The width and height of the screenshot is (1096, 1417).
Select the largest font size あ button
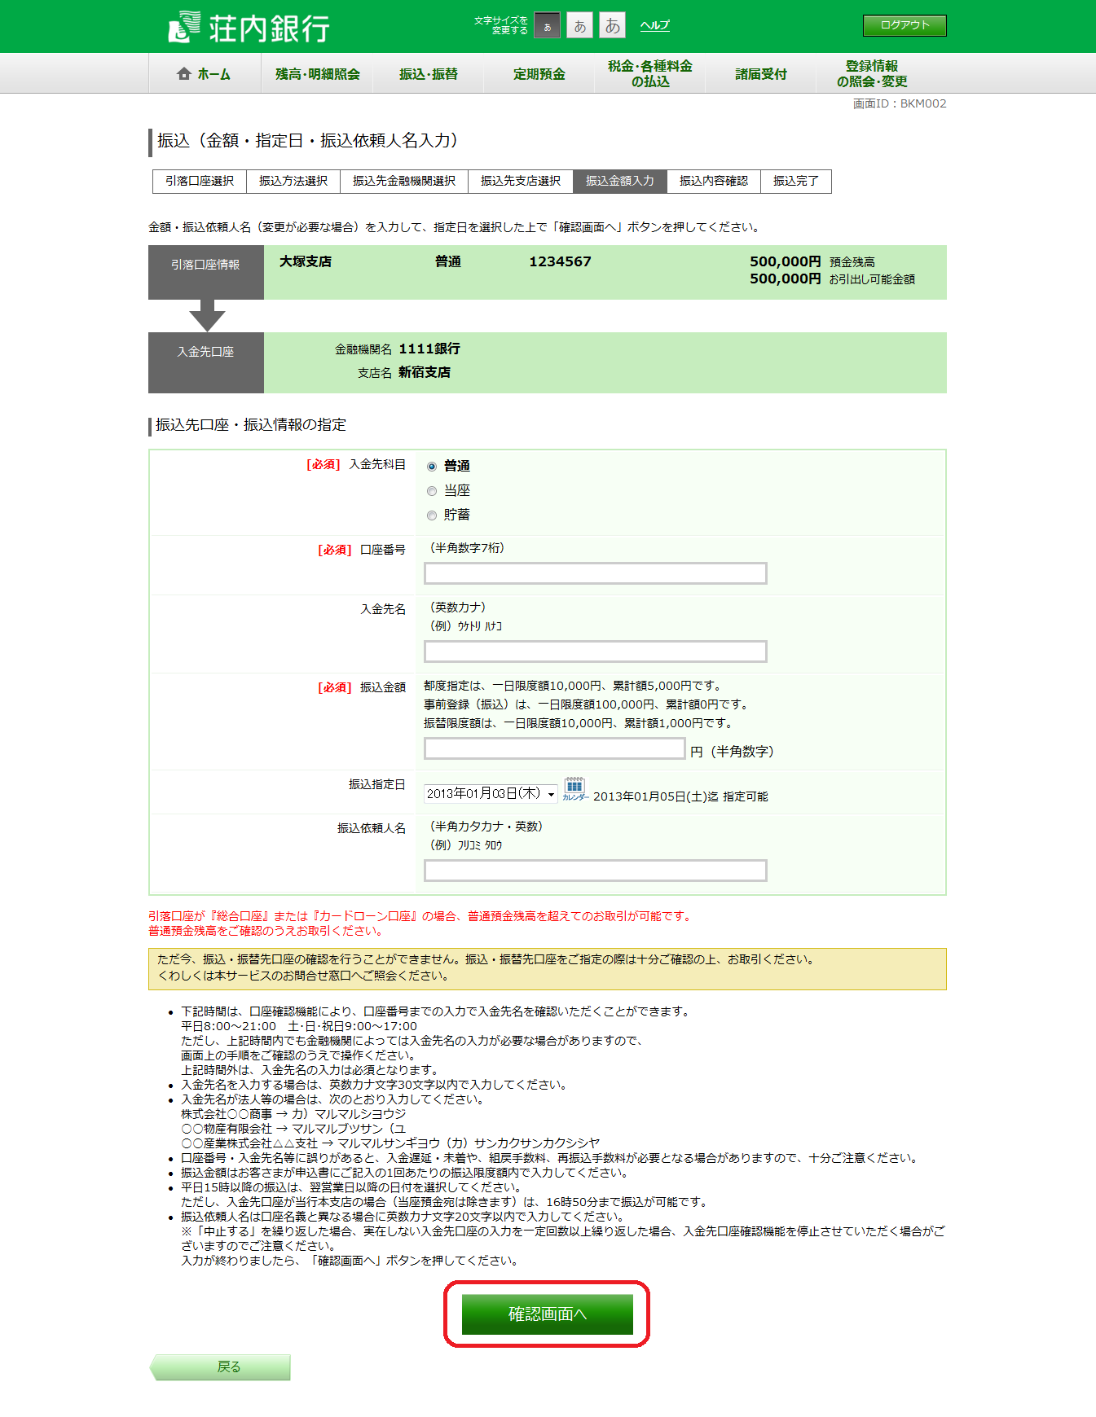click(x=613, y=26)
